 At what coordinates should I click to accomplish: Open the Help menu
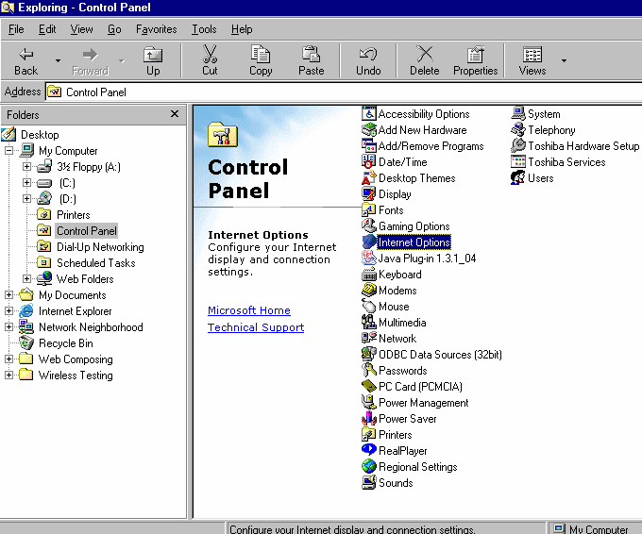(242, 29)
